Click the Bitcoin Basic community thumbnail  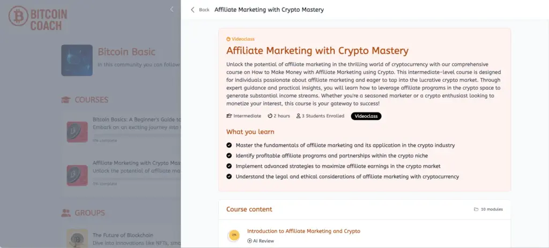coord(77,60)
